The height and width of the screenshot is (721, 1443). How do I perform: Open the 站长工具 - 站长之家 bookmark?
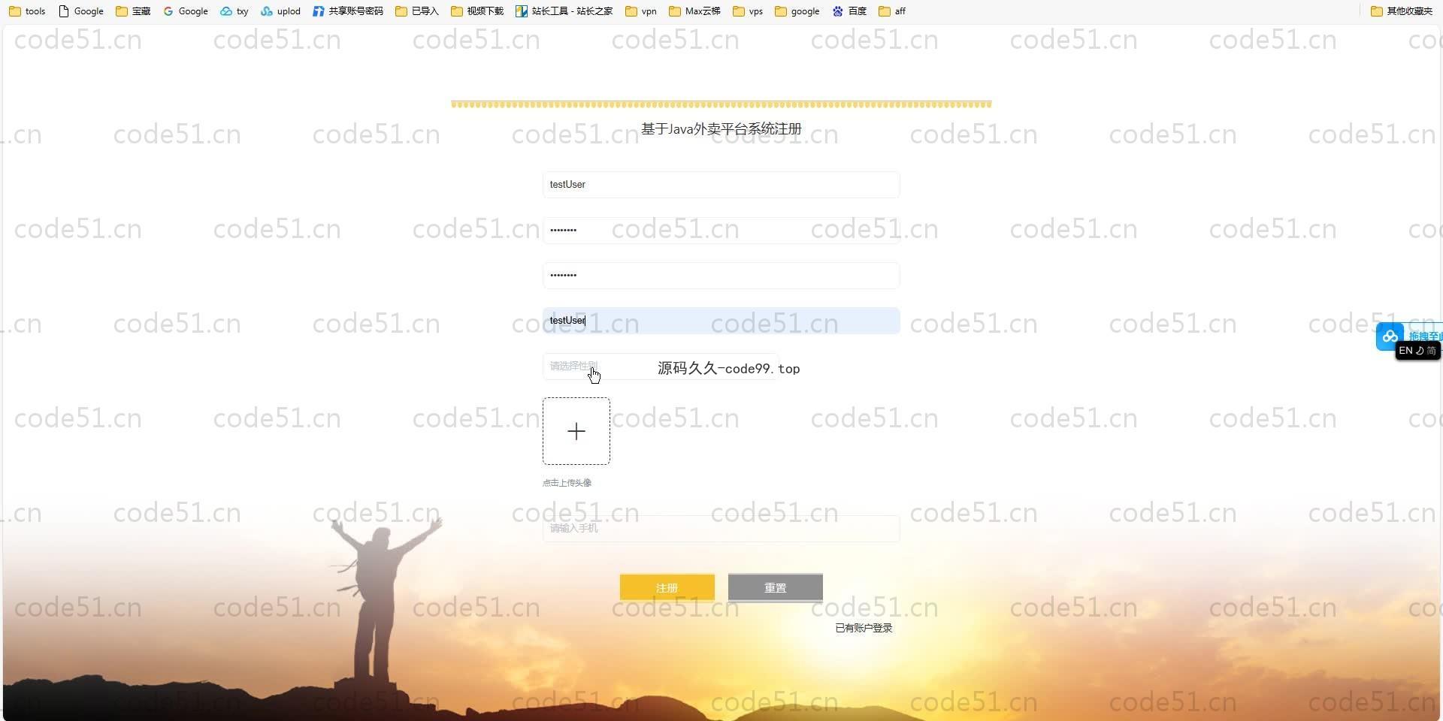(564, 11)
